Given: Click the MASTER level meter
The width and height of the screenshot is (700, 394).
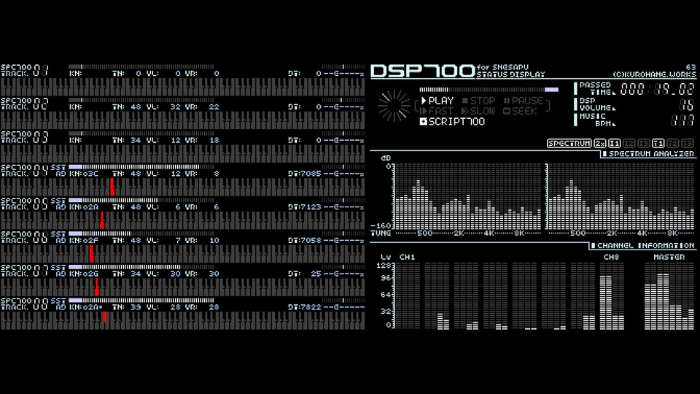Looking at the screenshot, I should [669, 296].
